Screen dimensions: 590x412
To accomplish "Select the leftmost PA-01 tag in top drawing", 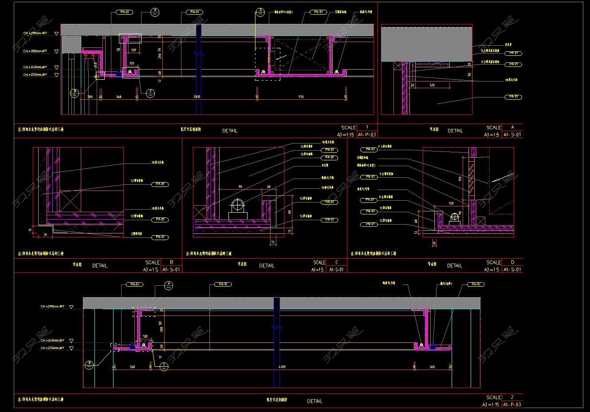I will click(x=122, y=12).
